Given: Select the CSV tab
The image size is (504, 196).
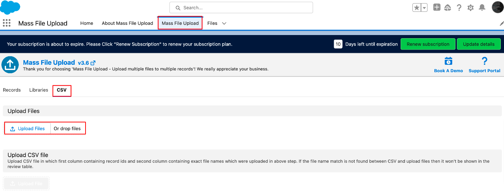Looking at the screenshot, I should [x=62, y=90].
